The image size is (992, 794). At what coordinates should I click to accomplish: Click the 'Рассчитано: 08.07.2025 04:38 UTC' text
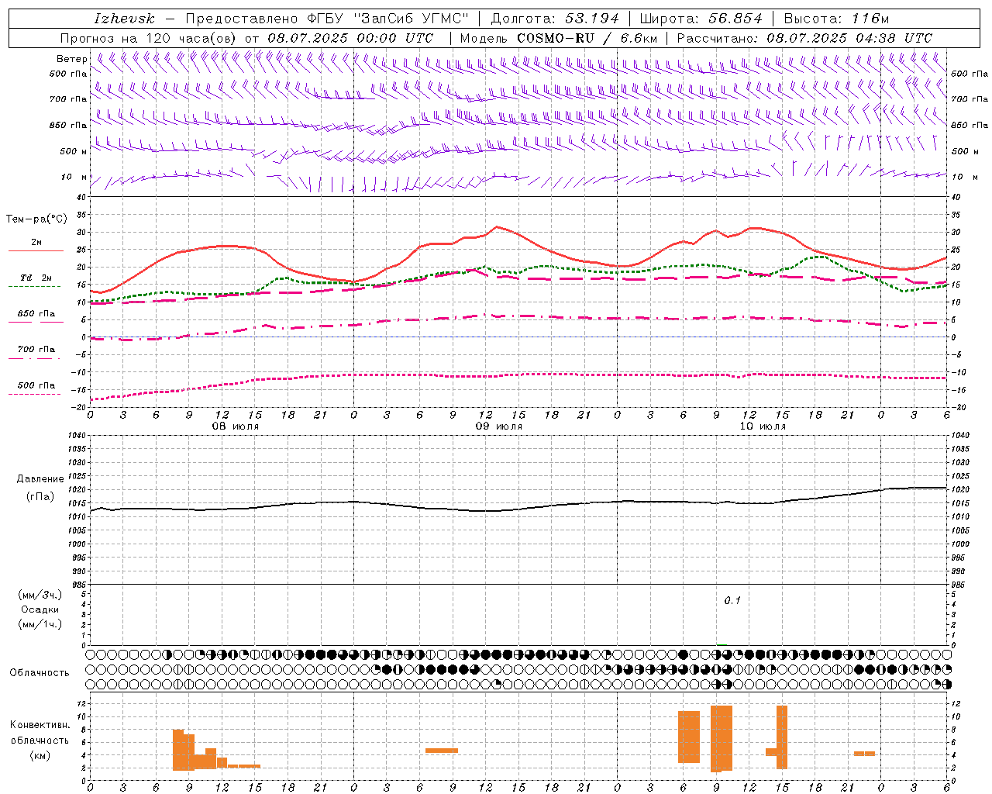804,38
